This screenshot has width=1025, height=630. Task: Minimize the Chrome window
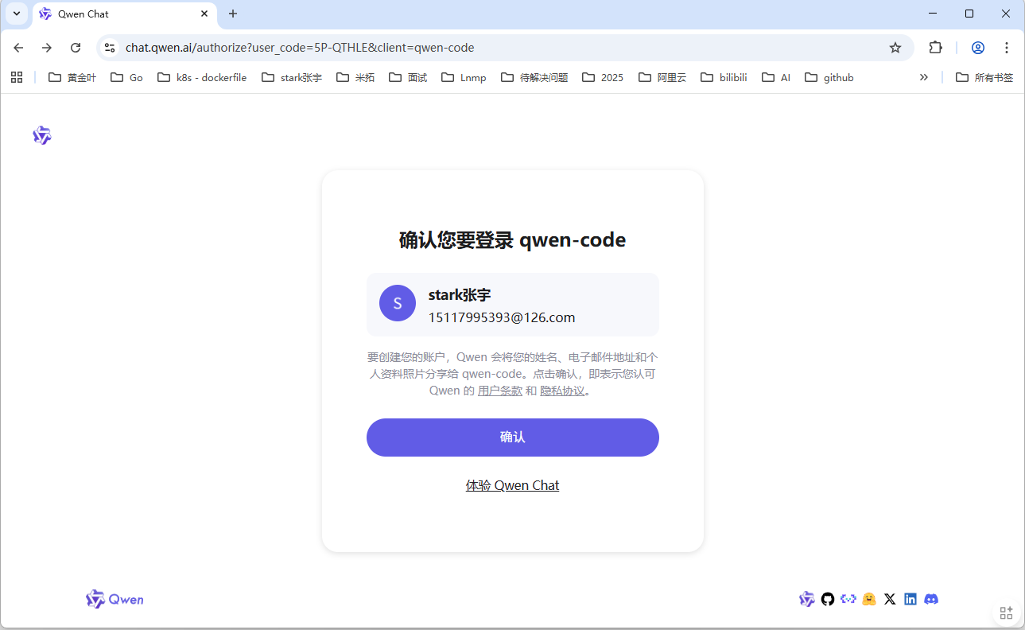pyautogui.click(x=933, y=14)
